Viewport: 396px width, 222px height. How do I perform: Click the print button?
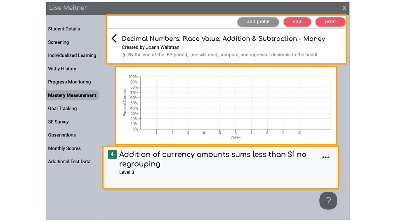coord(330,22)
